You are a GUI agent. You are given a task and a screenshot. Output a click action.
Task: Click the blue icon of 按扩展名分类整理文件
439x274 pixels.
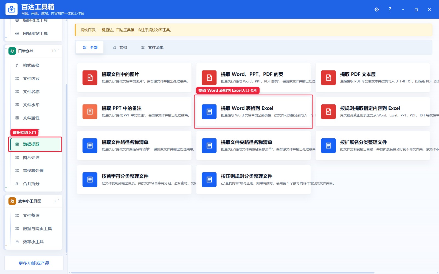pos(328,146)
